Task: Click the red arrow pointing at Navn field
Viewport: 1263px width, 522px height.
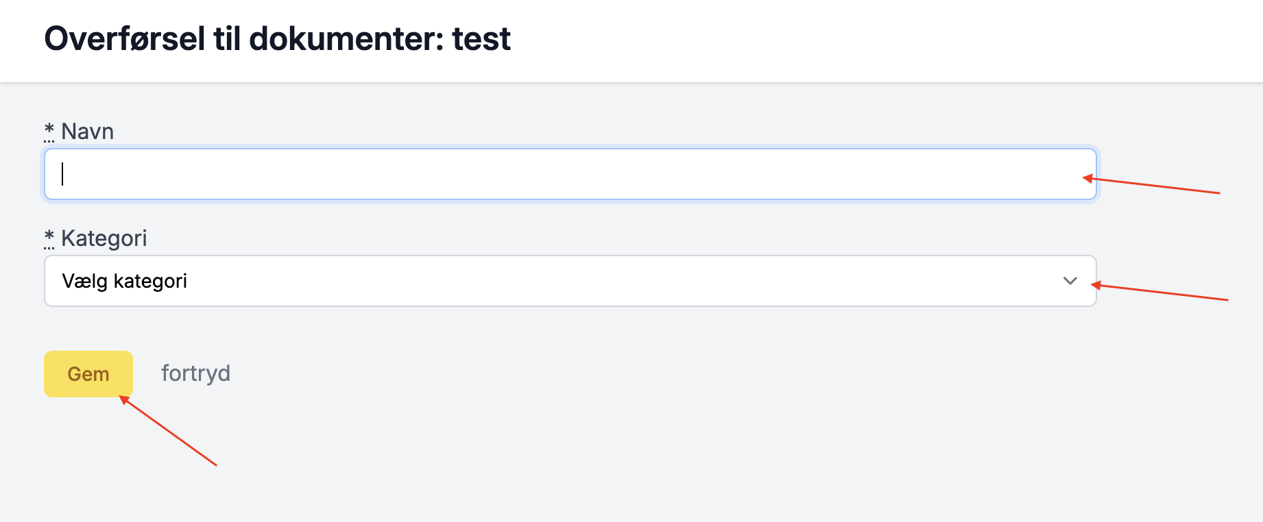Action: click(1152, 186)
